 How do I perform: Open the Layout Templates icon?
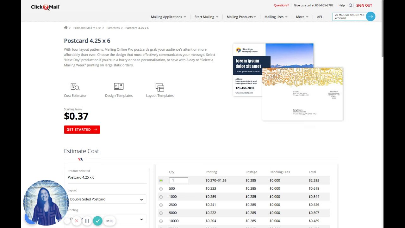160,87
